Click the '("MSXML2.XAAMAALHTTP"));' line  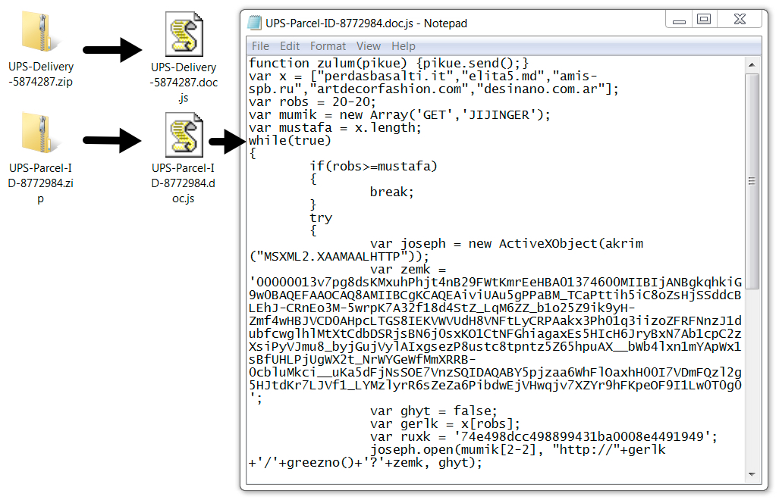[x=339, y=257]
